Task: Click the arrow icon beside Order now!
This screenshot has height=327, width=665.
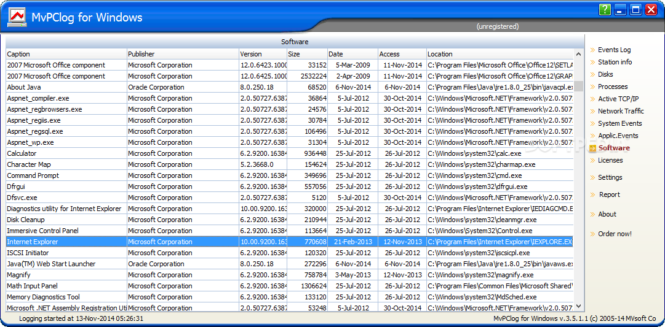Action: coord(592,234)
